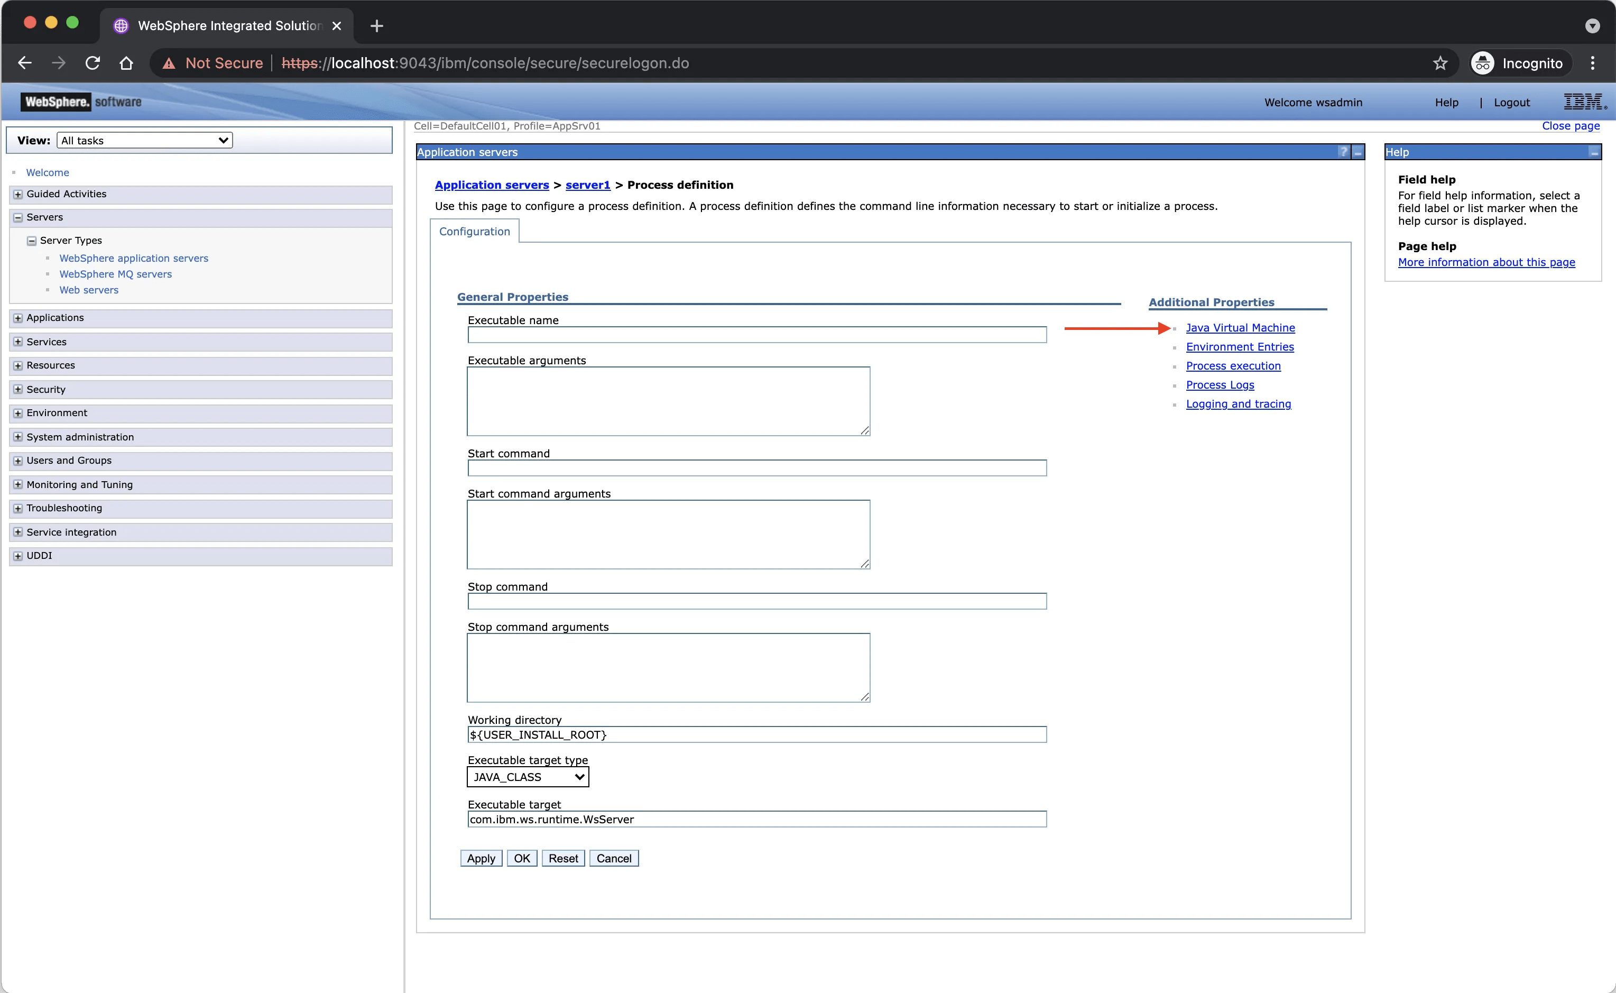Click the server1 breadcrumb link

coord(587,185)
